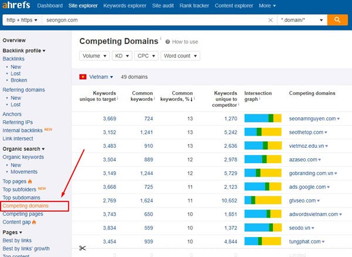Click the scissors icon below the table

click(82, 248)
